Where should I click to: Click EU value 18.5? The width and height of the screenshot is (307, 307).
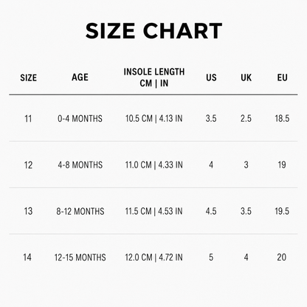(x=282, y=119)
